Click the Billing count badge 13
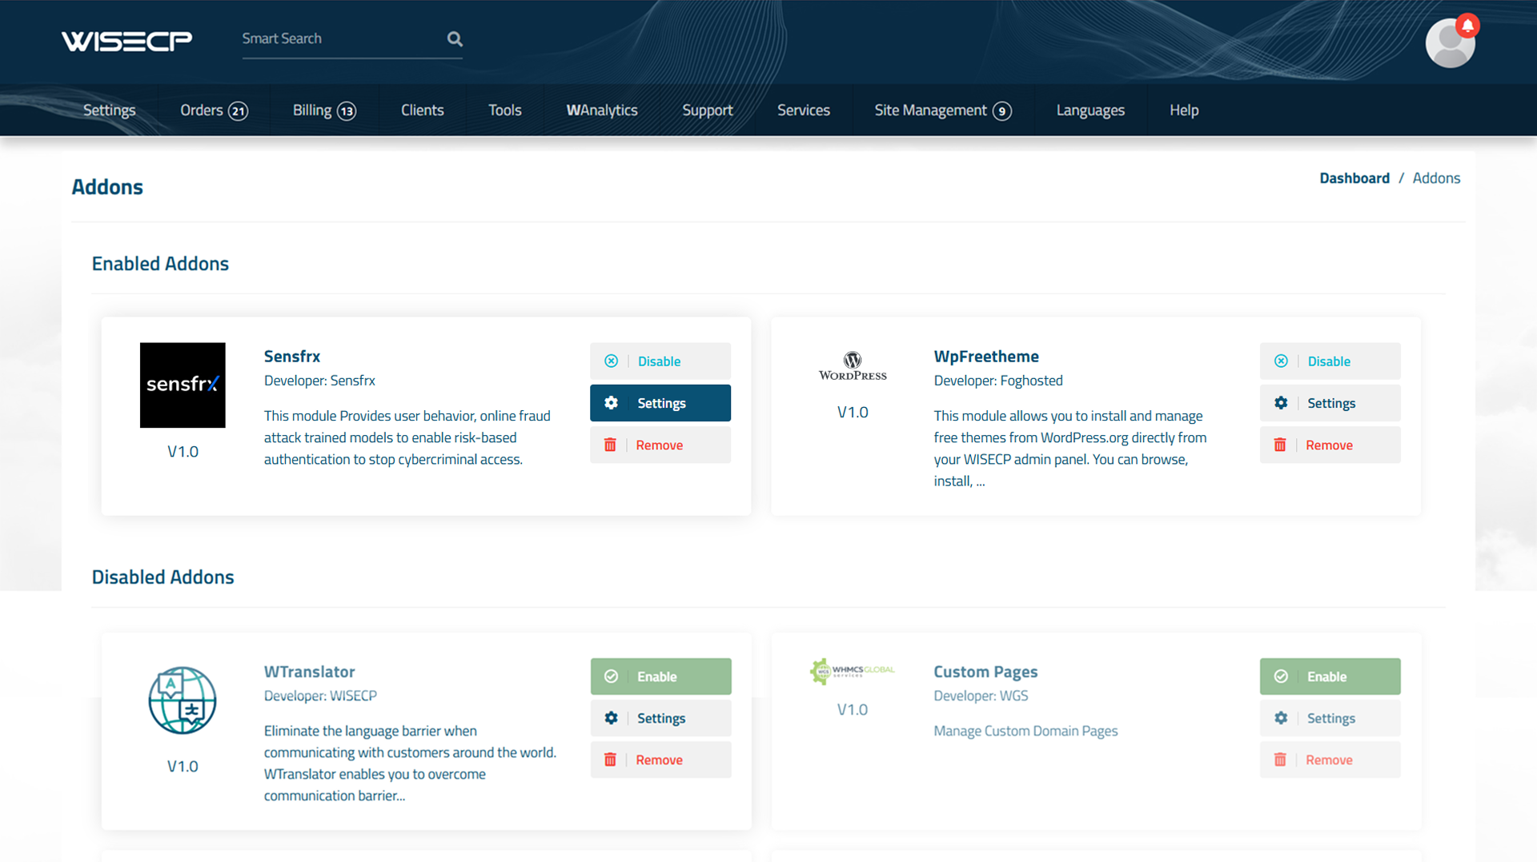The image size is (1537, 862). pyautogui.click(x=346, y=111)
